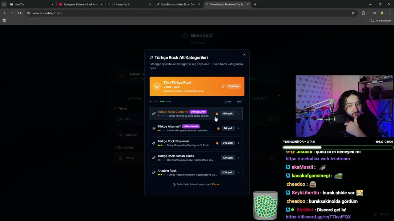Open Anadolu Rock chevron arrow
The image size is (394, 221).
[238, 173]
